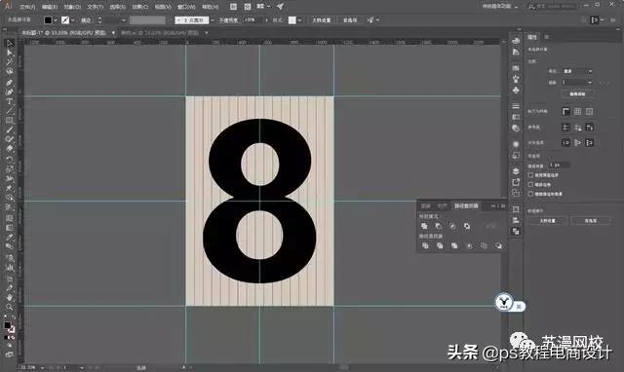Open the stroke weight dropdown
This screenshot has width=624, height=372.
[x=124, y=20]
